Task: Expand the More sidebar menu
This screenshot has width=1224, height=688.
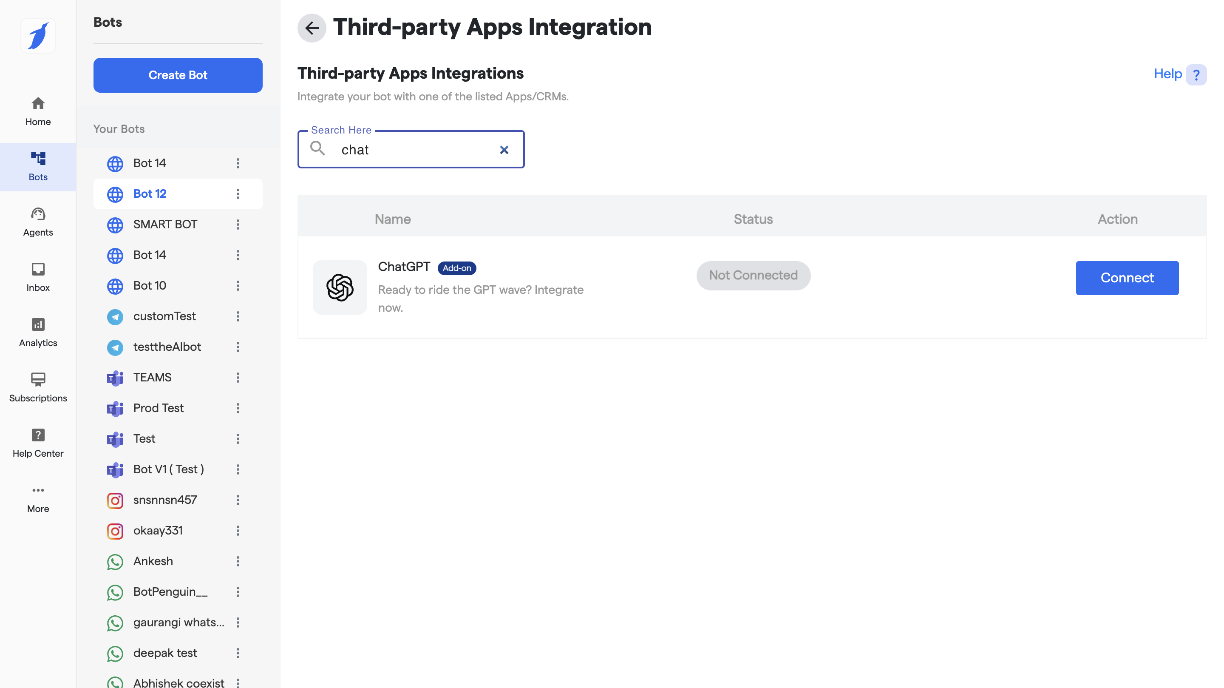Action: (x=38, y=498)
